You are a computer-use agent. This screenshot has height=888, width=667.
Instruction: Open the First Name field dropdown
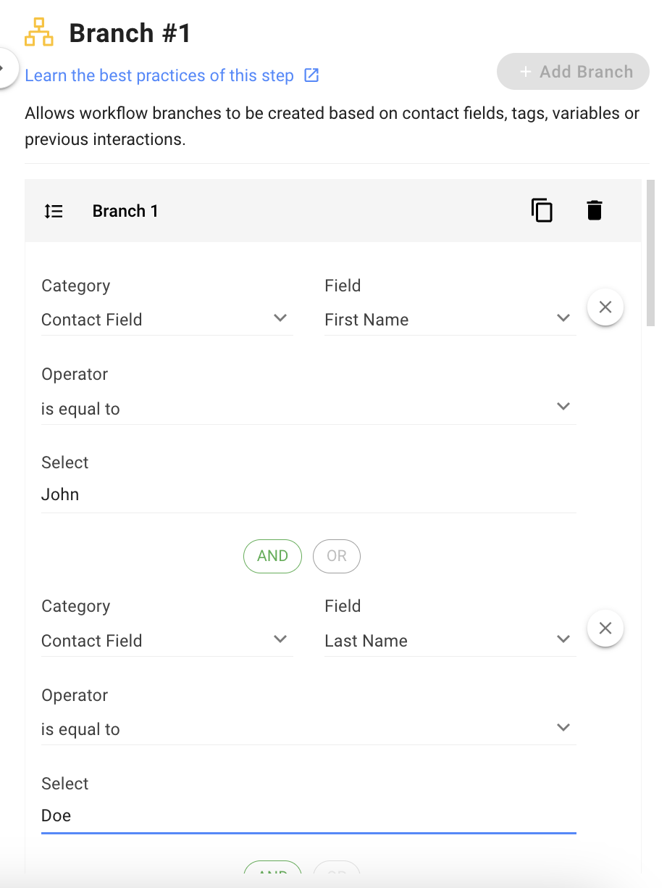449,320
